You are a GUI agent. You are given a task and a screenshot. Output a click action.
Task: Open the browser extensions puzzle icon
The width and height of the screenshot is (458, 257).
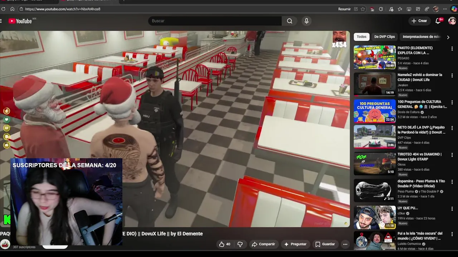tap(381, 9)
